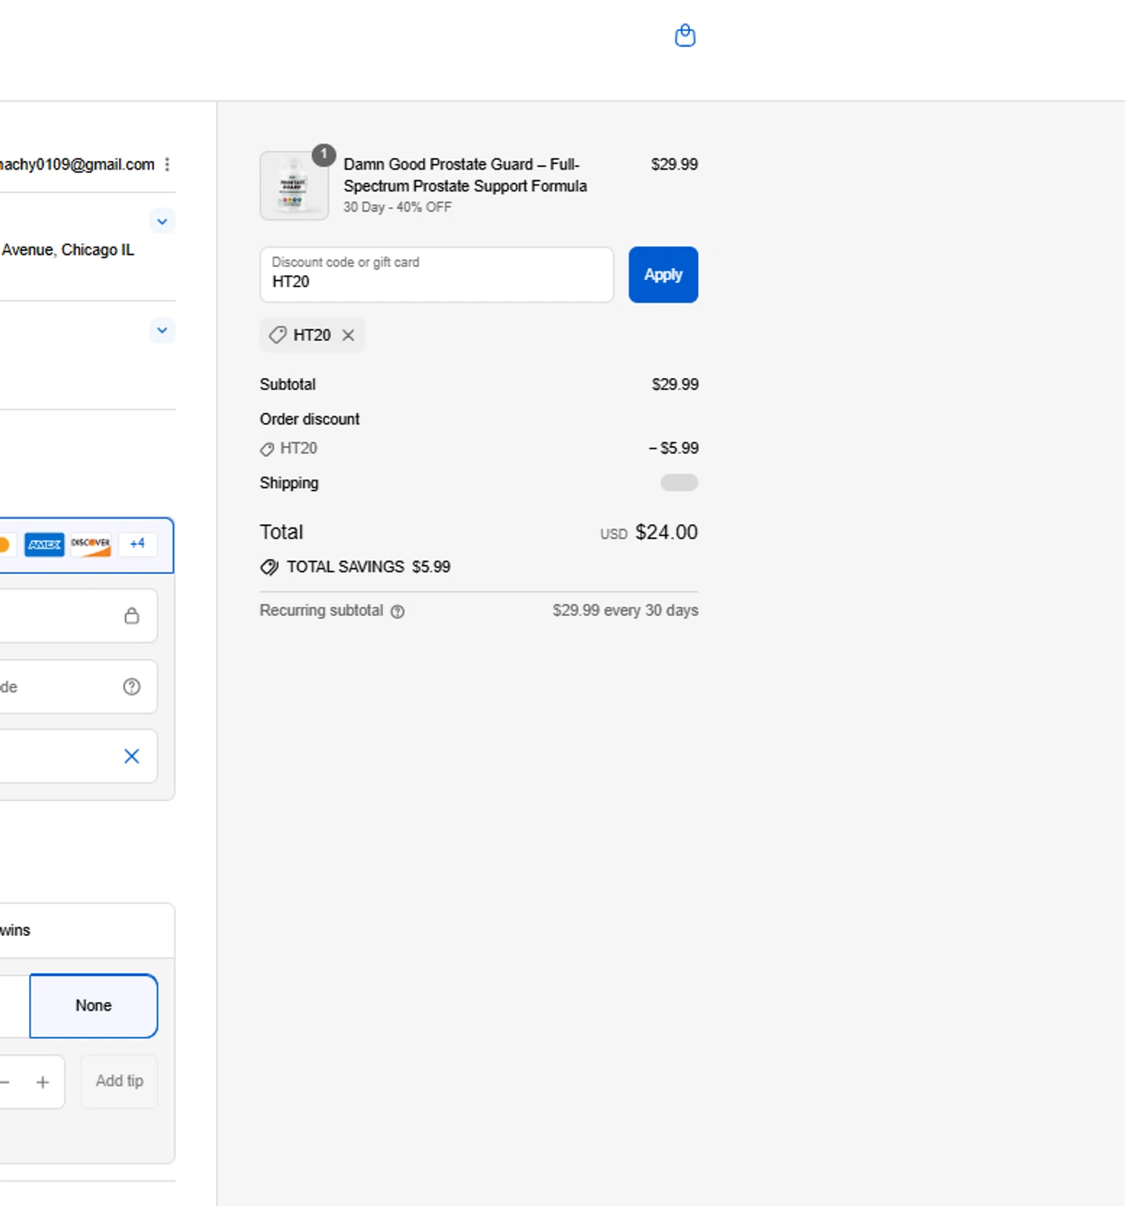Image resolution: width=1125 pixels, height=1206 pixels.
Task: Click the Discover card icon
Action: click(91, 544)
